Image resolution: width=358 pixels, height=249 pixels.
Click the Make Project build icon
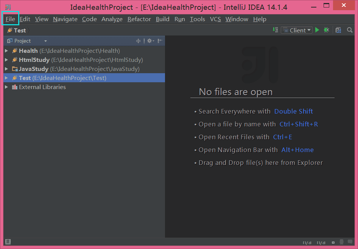click(275, 30)
